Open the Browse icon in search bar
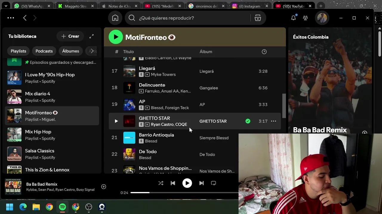 (258, 18)
